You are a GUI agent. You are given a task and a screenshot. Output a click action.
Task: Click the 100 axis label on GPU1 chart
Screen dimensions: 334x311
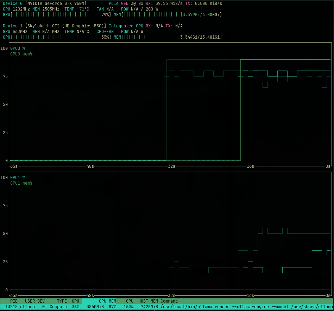(x=4, y=178)
